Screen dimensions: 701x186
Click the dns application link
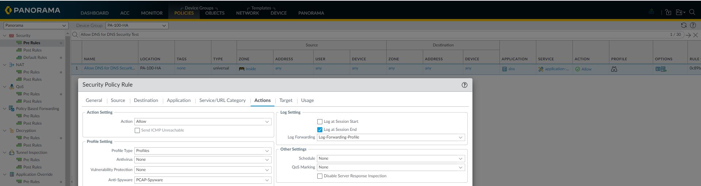[x=511, y=69]
